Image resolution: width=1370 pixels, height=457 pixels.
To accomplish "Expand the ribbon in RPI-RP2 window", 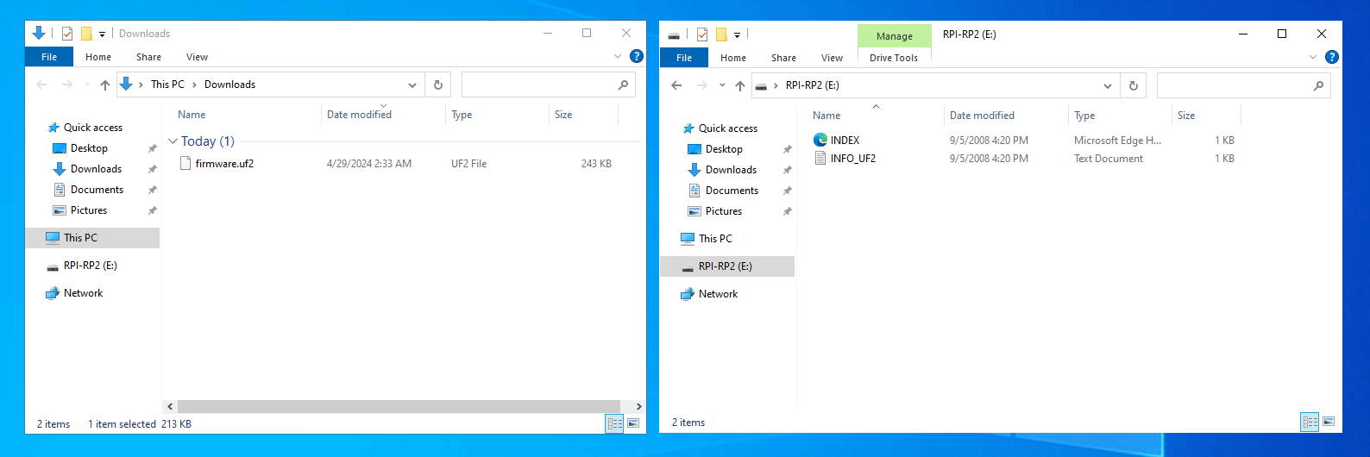I will pos(1313,57).
